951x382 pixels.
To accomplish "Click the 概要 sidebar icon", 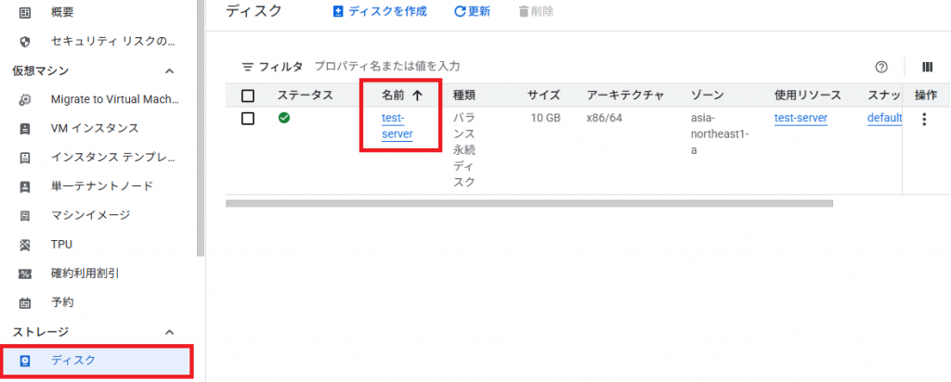I will click(x=25, y=12).
